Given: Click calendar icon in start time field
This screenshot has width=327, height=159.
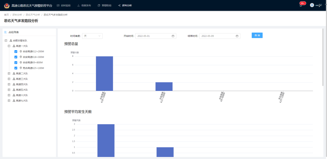Looking at the screenshot, I should pos(173,36).
